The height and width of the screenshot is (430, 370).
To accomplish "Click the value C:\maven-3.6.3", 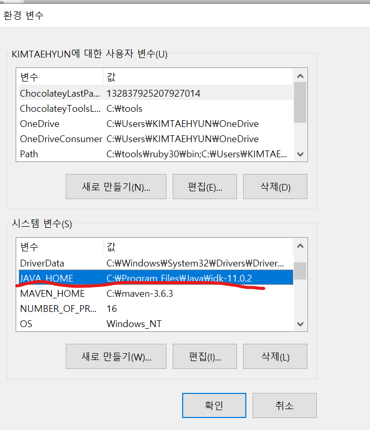I will click(x=140, y=294).
